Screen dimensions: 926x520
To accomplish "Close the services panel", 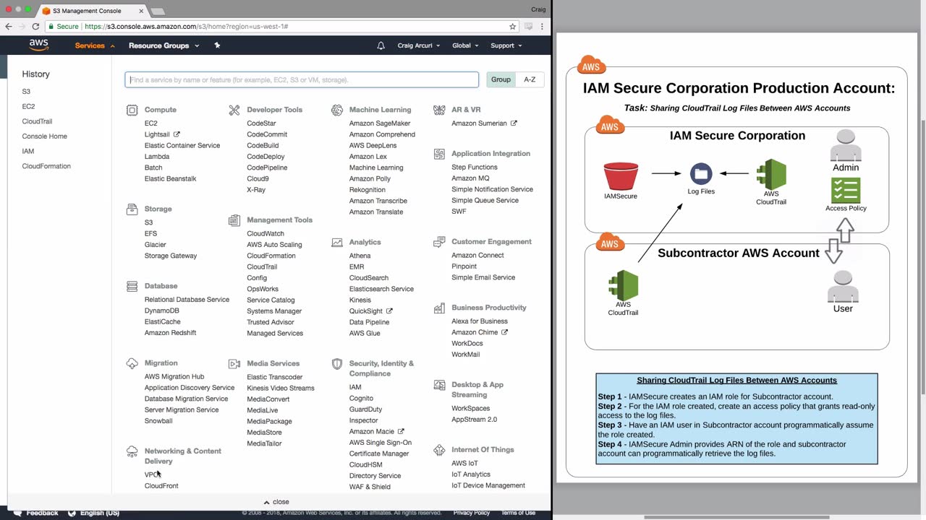I will point(276,502).
